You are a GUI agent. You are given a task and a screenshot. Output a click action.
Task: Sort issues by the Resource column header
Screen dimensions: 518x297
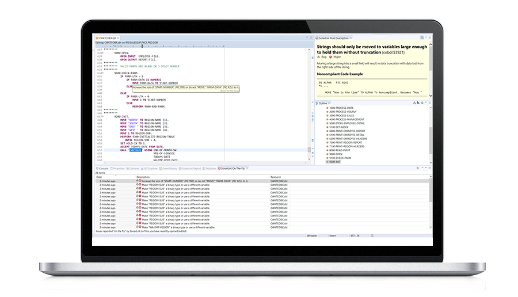pos(276,177)
